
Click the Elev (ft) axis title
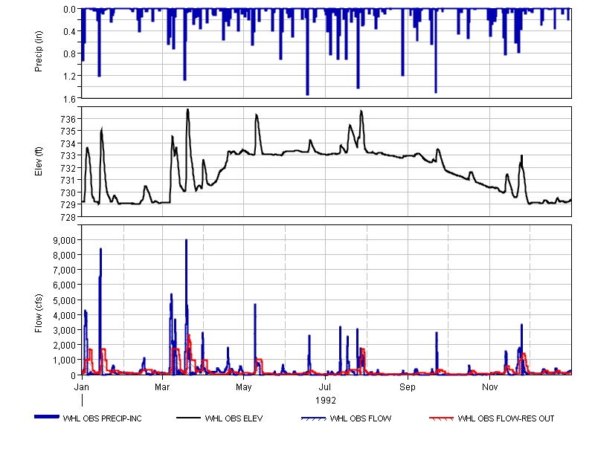39,161
